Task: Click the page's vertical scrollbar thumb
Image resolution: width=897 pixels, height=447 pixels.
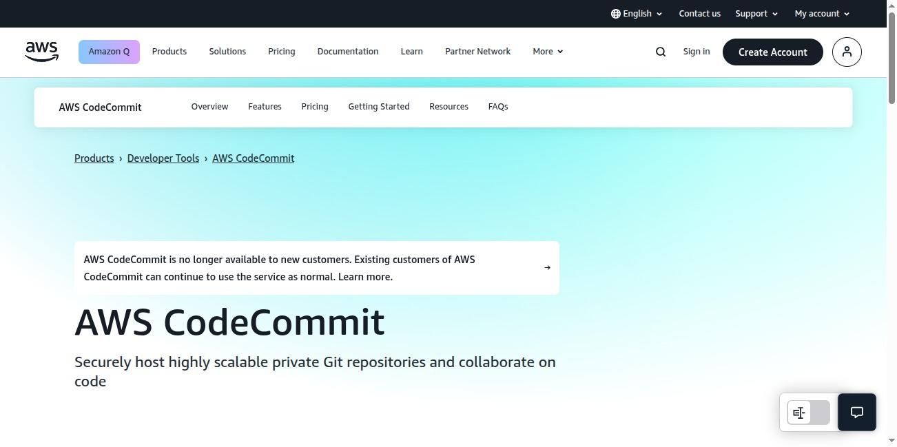Action: coord(891,57)
